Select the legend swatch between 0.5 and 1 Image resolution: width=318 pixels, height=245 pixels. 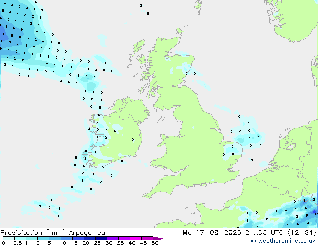[20, 238]
